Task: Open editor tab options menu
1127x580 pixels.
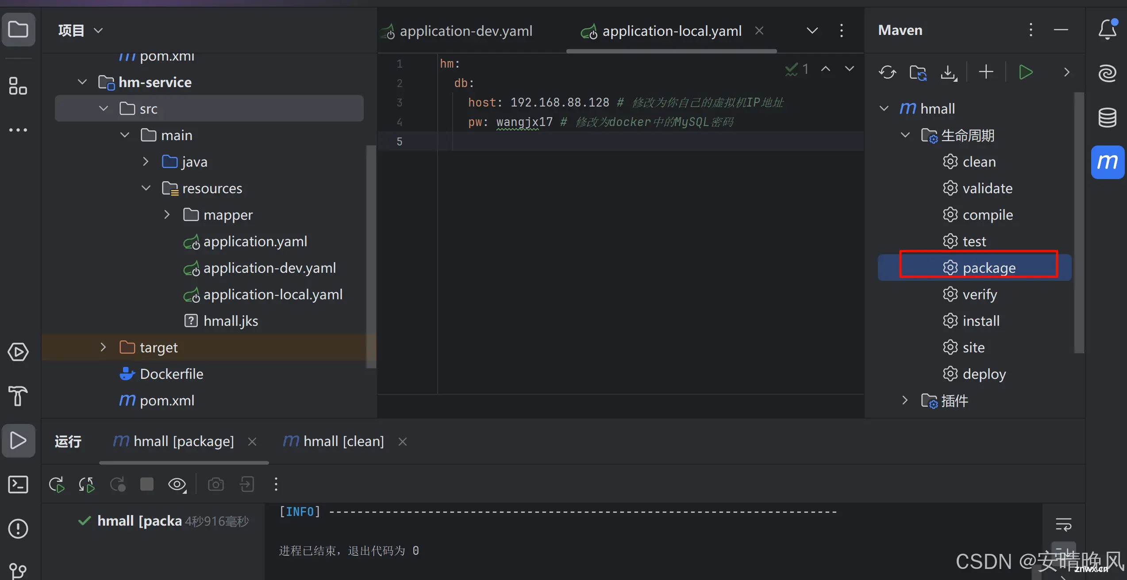Action: click(842, 31)
